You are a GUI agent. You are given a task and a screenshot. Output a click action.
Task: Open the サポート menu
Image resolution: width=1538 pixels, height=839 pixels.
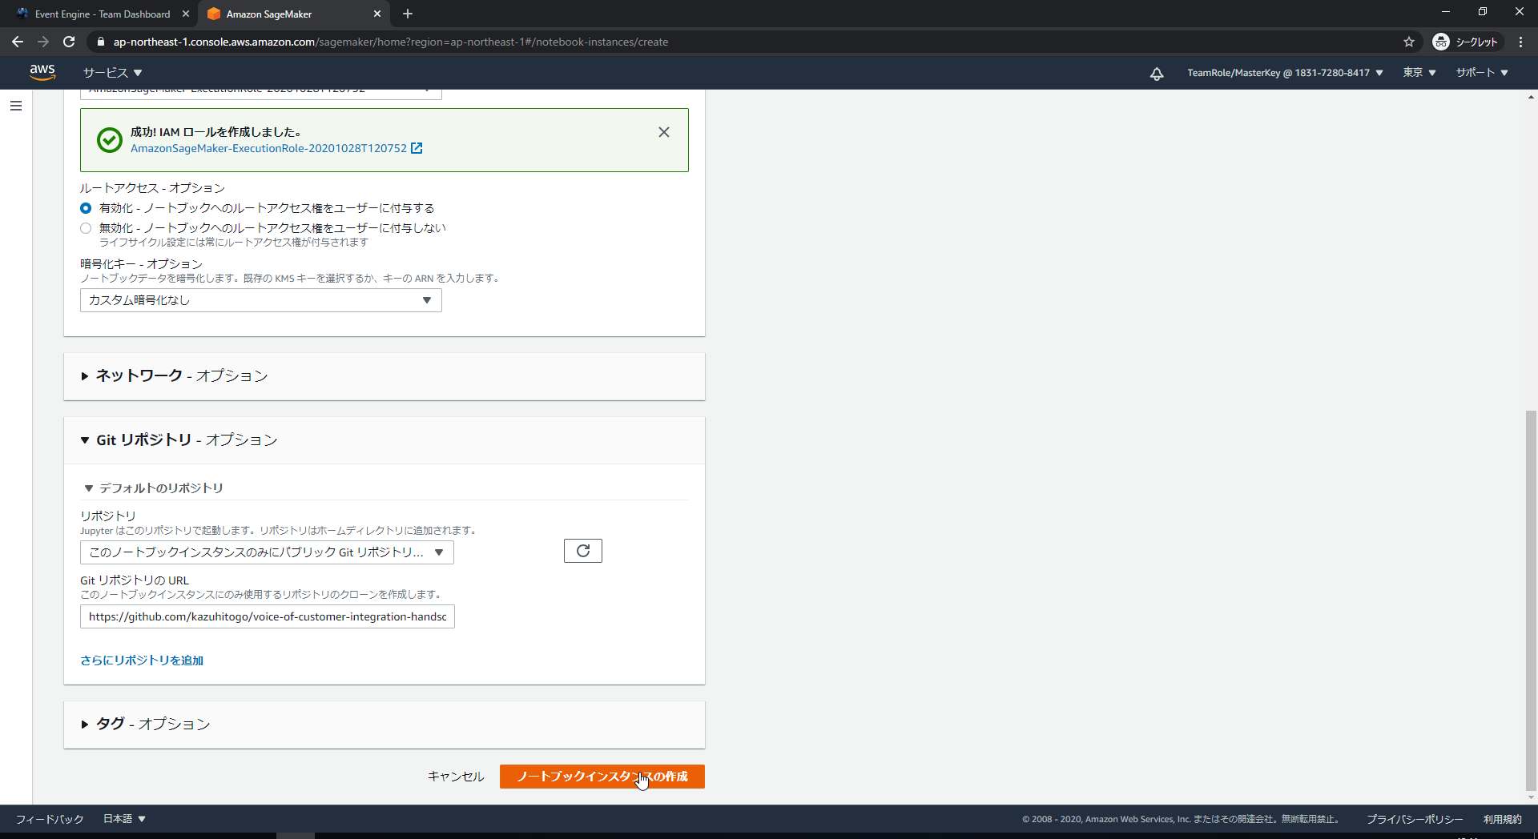point(1482,73)
